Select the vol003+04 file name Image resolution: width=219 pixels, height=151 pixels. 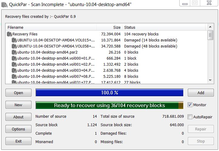point(56,70)
